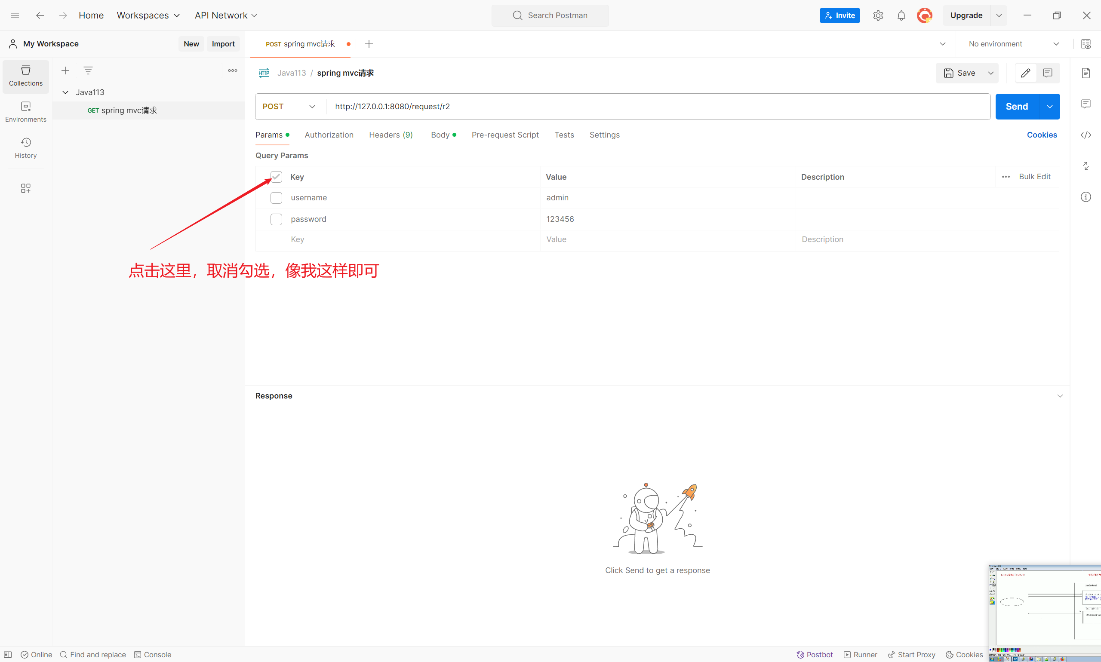1101x662 pixels.
Task: Enable the password parameter checkbox
Action: coord(276,219)
